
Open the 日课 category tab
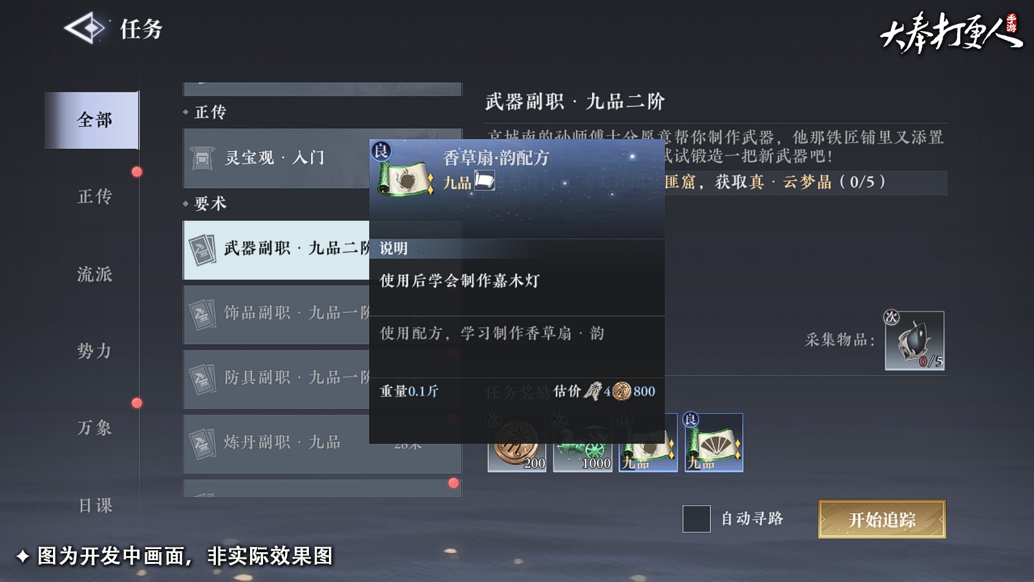pos(94,505)
